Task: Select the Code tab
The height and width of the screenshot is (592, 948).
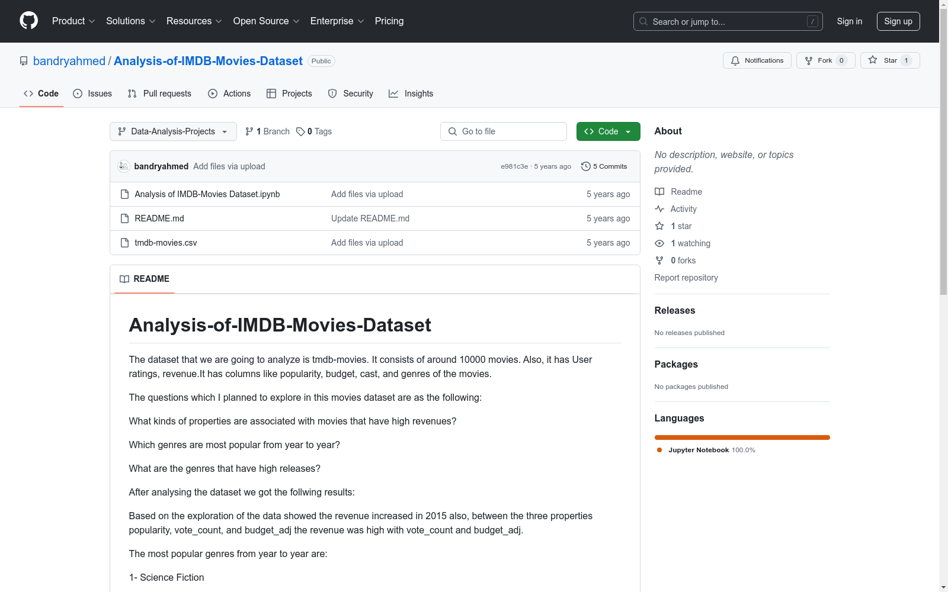Action: tap(41, 94)
